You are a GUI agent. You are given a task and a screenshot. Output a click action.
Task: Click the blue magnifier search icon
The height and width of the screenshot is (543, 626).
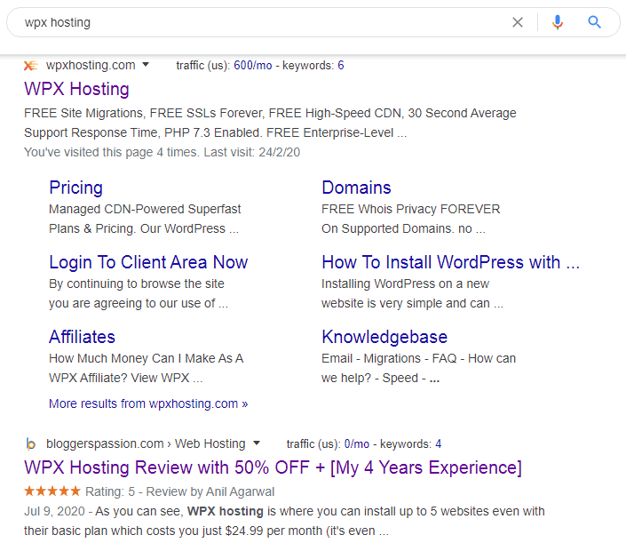tap(594, 22)
